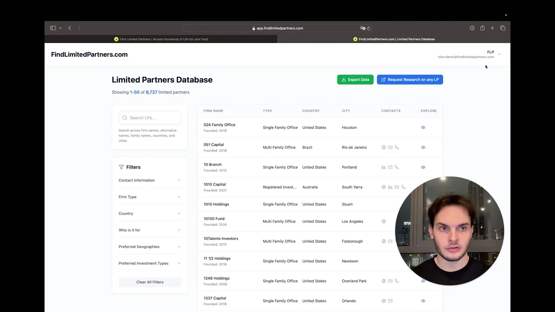
Task: Click the FIRM NAME column header
Action: [213, 111]
